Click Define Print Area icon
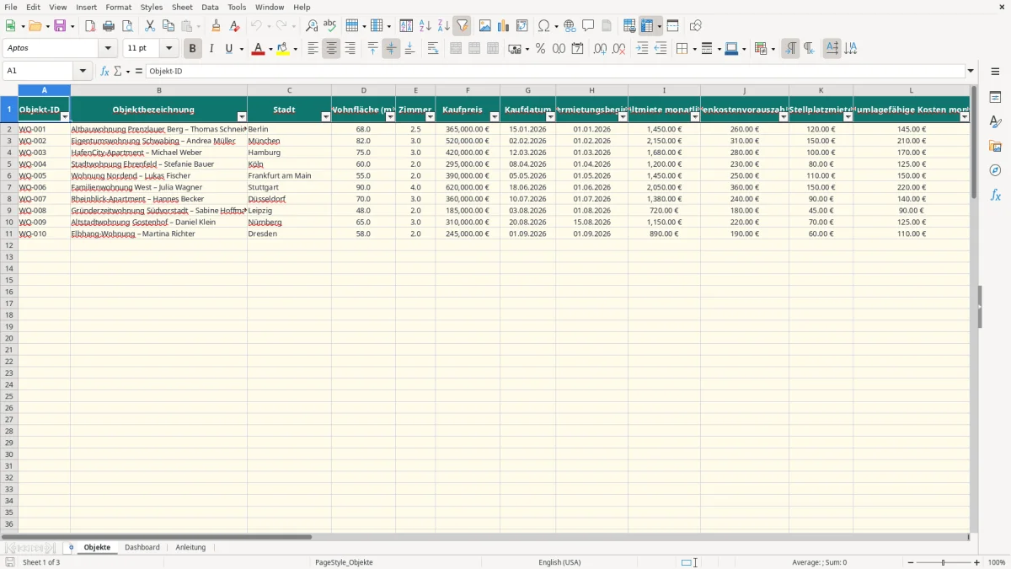 (629, 26)
